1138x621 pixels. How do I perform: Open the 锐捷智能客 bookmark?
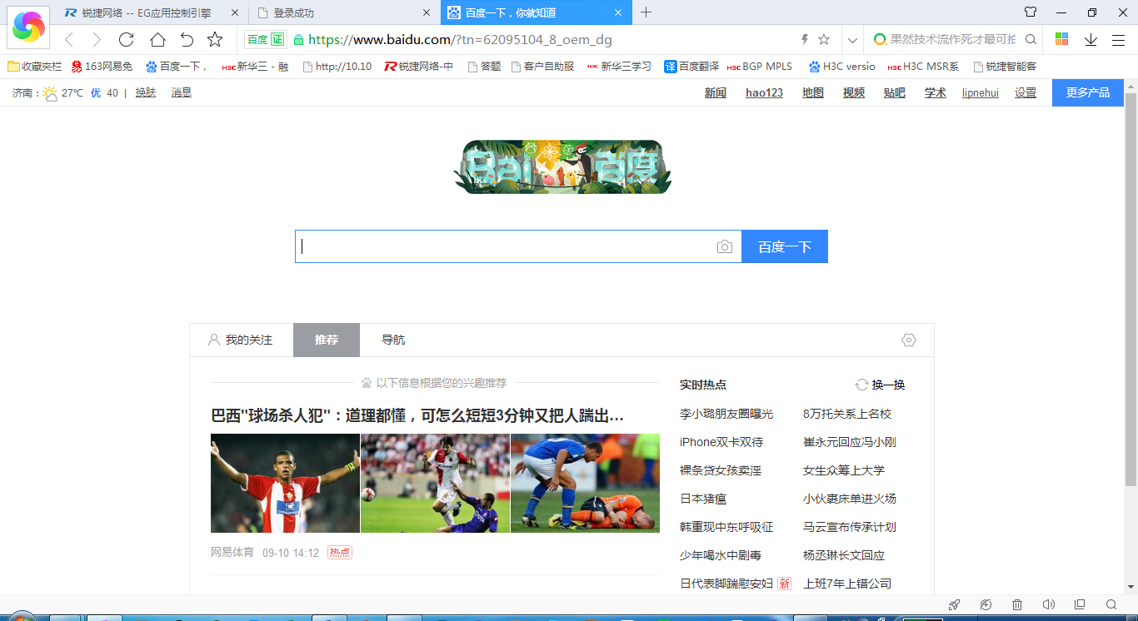pos(1005,66)
